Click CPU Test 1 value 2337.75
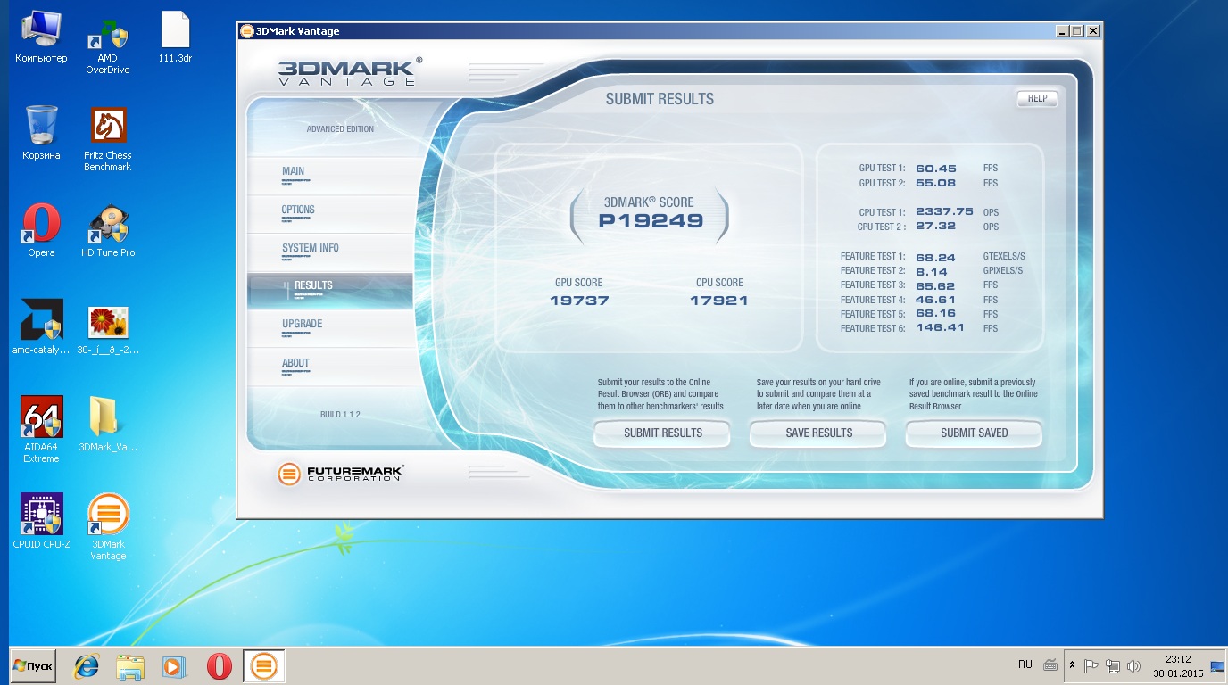 [944, 212]
